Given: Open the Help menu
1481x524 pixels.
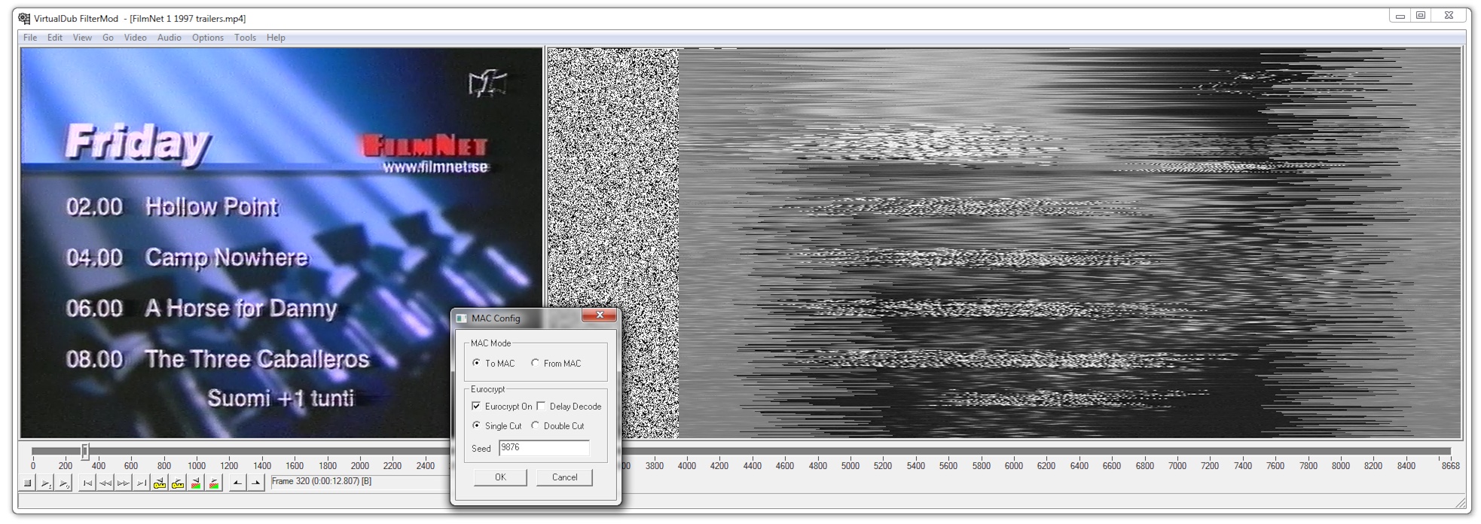Looking at the screenshot, I should (x=276, y=38).
